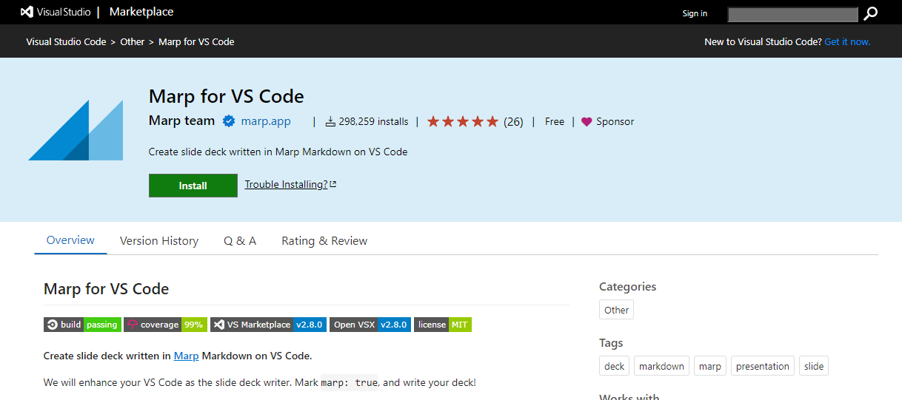902x400 pixels.
Task: Click the extension description under publisher
Action: click(278, 152)
